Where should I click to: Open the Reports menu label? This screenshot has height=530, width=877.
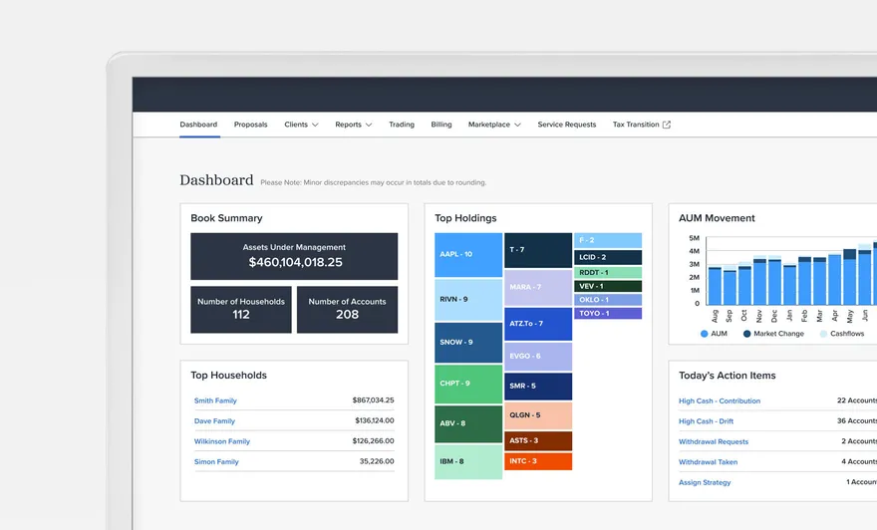348,125
